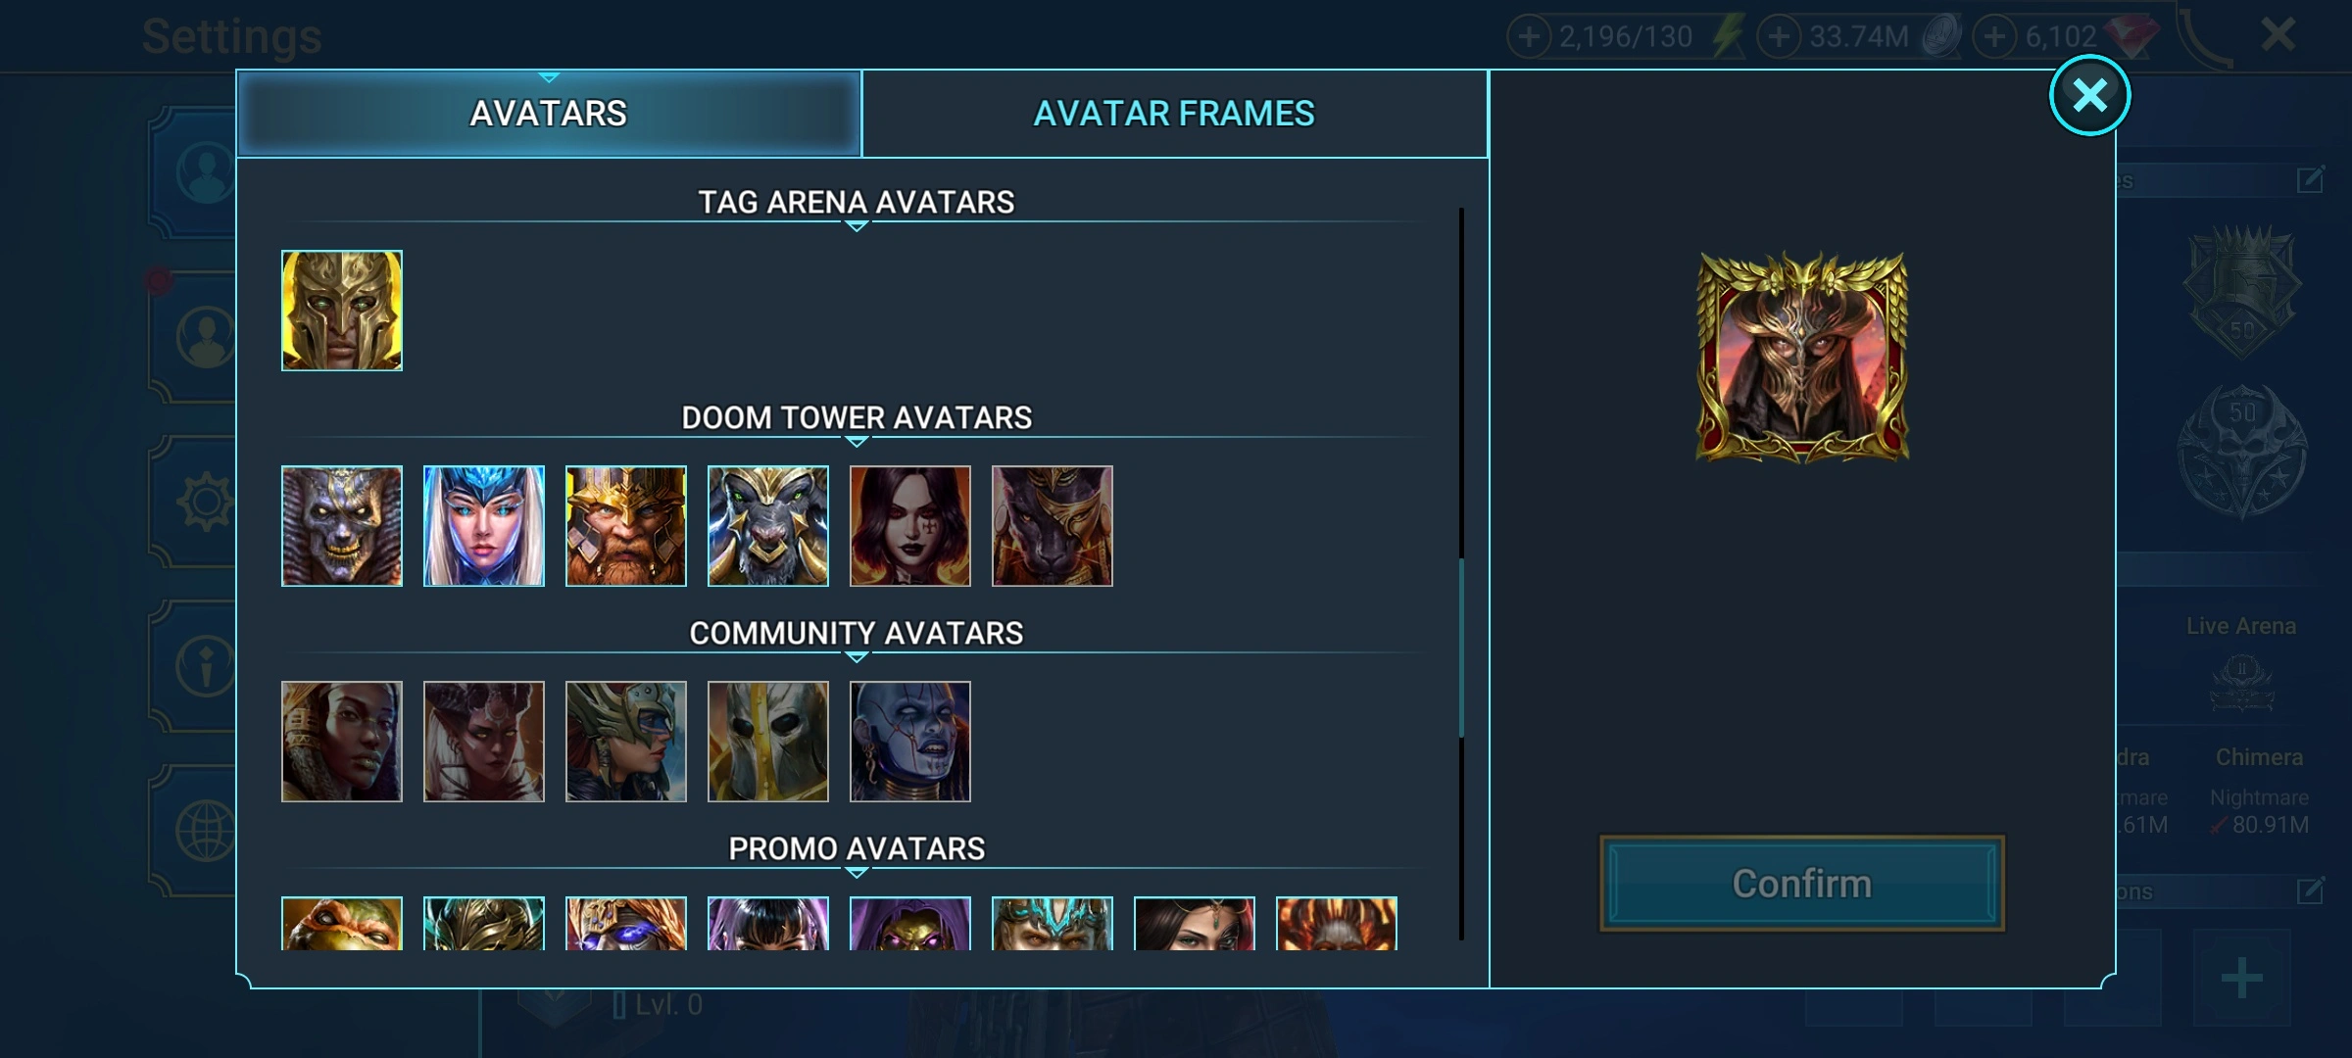This screenshot has width=2352, height=1058.
Task: Add more energy with the plus icon
Action: coord(1529,37)
